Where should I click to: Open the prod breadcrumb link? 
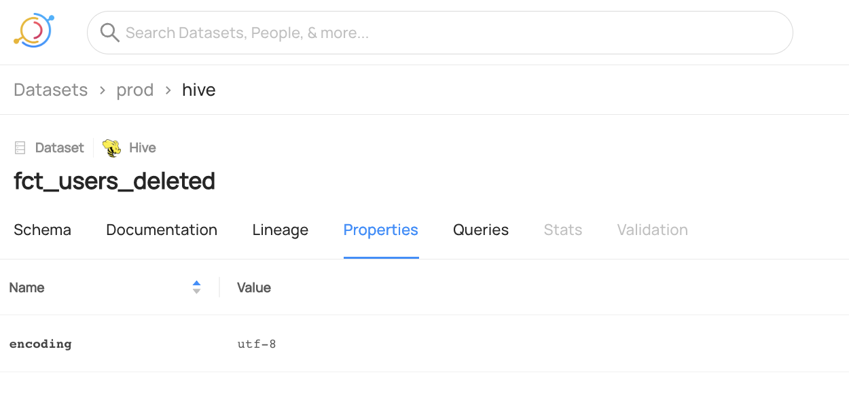tap(134, 89)
